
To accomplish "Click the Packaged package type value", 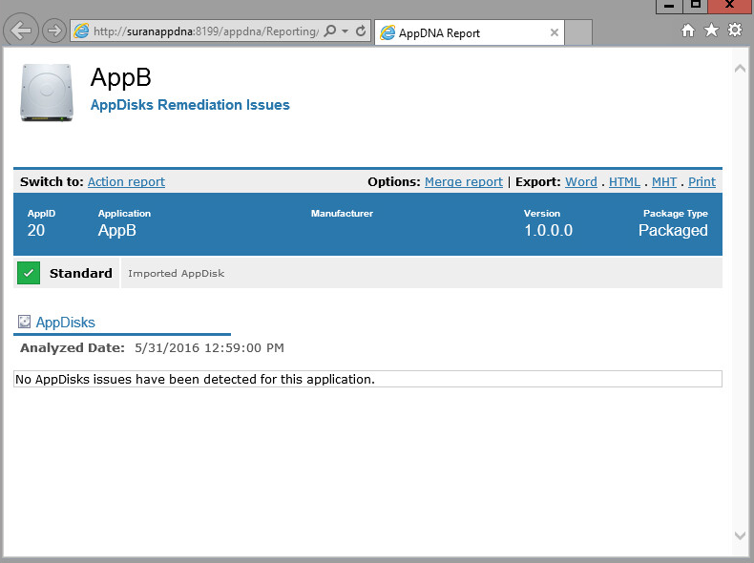I will 673,230.
